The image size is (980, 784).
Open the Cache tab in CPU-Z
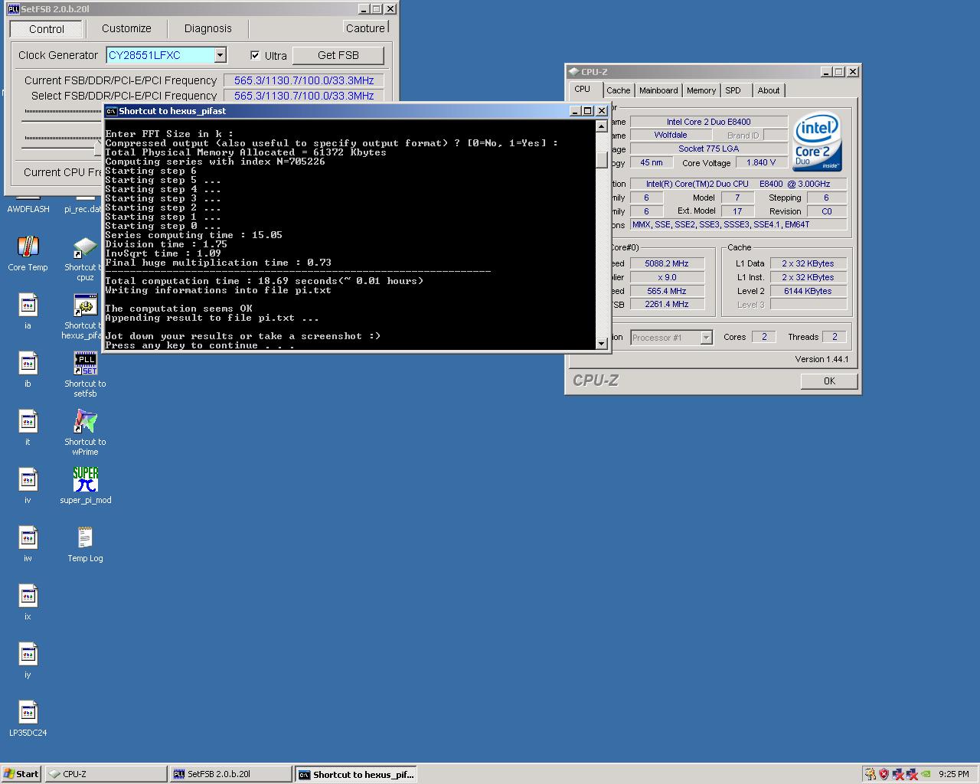(x=618, y=90)
